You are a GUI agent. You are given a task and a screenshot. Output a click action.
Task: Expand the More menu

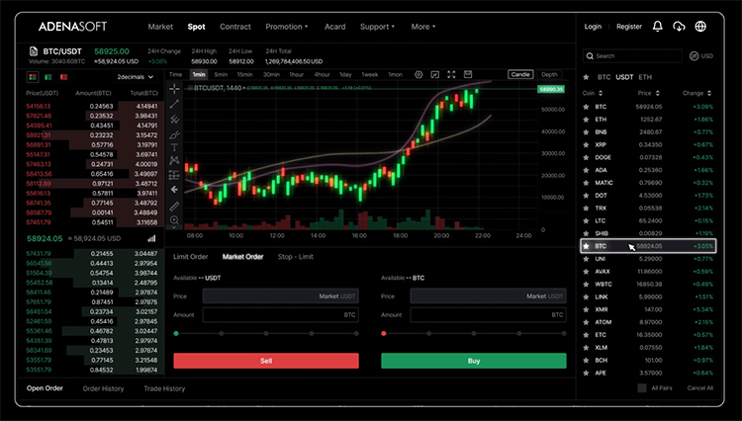(423, 27)
